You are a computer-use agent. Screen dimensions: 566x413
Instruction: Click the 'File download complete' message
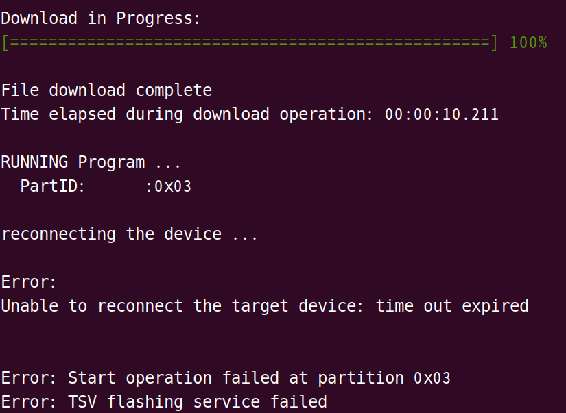coord(106,90)
